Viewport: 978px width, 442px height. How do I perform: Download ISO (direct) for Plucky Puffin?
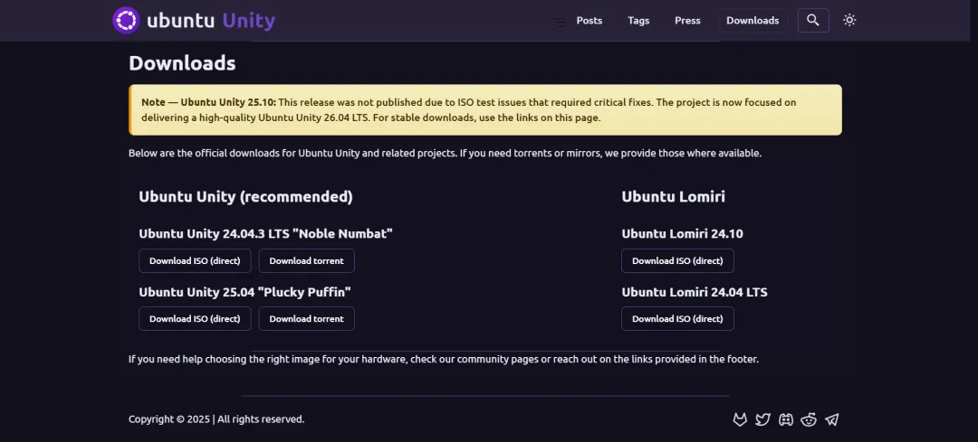pyautogui.click(x=195, y=318)
